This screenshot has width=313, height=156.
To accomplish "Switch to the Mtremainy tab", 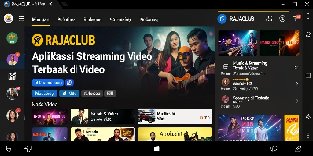I will tap(120, 19).
